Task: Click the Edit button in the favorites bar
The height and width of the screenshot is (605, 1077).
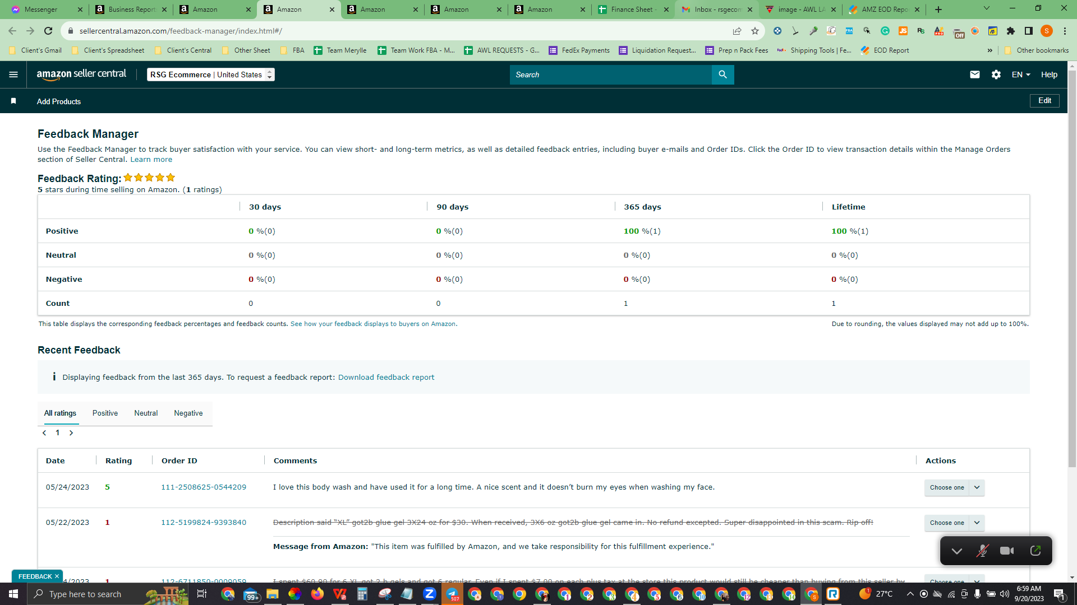Action: click(x=1044, y=101)
